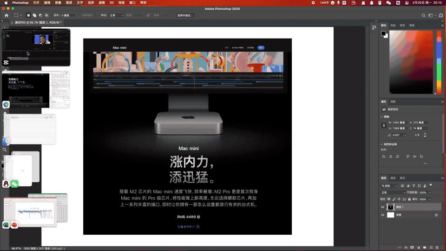This screenshot has width=446, height=251.
Task: Collapse the Transform (变换) section
Action: coord(382,117)
